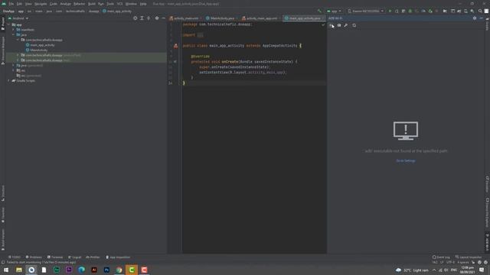Click main_app_activity breadcrumb in navigation bar

(x=117, y=11)
